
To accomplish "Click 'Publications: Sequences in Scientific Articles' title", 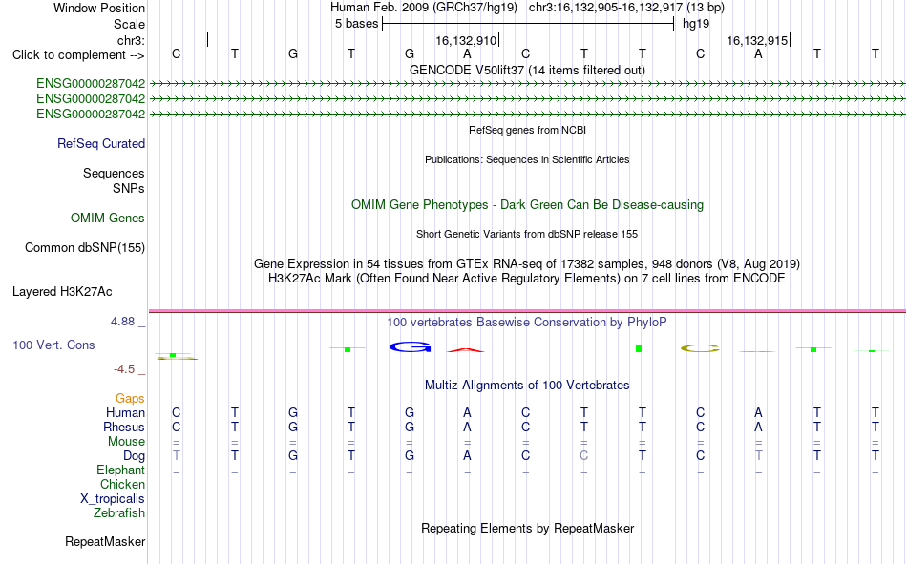I will coord(527,159).
